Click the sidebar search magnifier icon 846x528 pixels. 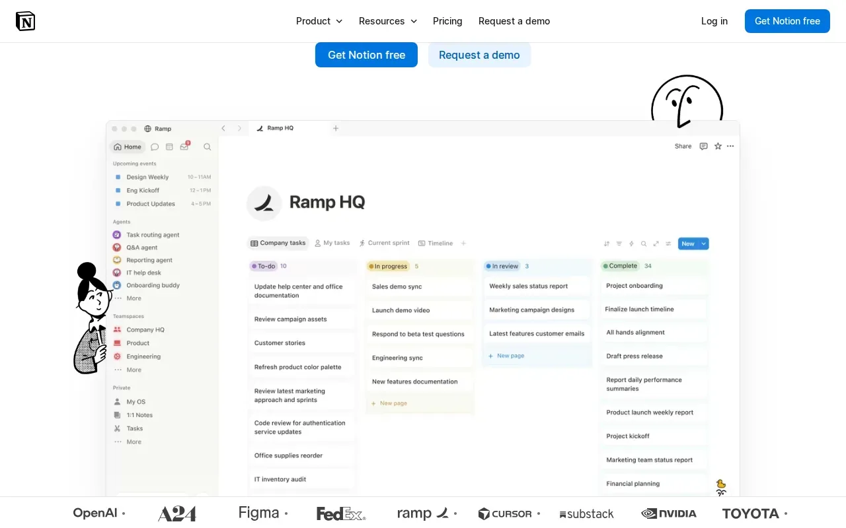(x=208, y=147)
